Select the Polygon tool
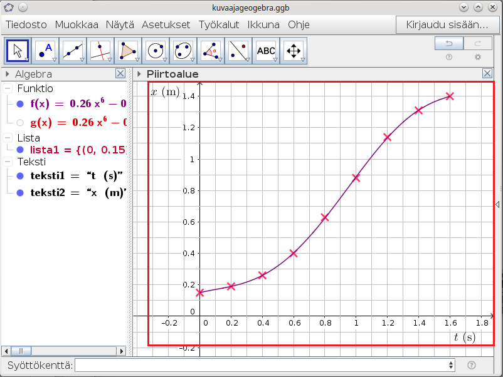The height and width of the screenshot is (377, 503). [129, 51]
